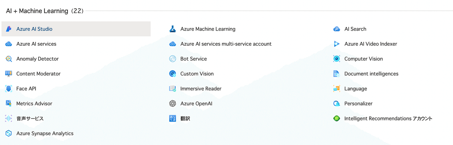Open Immersive Reader
The width and height of the screenshot is (453, 145).
coord(201,89)
